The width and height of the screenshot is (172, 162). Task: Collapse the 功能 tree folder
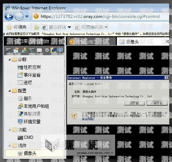[9, 130]
